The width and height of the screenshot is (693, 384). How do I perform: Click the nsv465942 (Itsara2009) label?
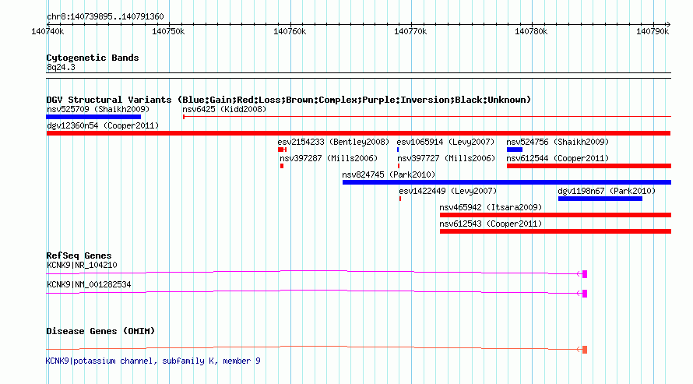click(491, 207)
